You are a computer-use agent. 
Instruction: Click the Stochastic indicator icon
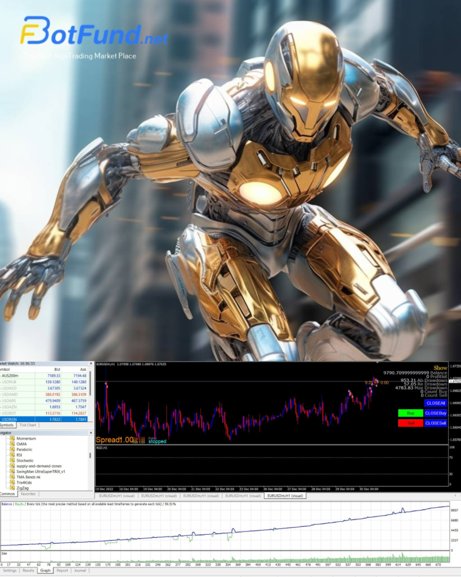12,460
